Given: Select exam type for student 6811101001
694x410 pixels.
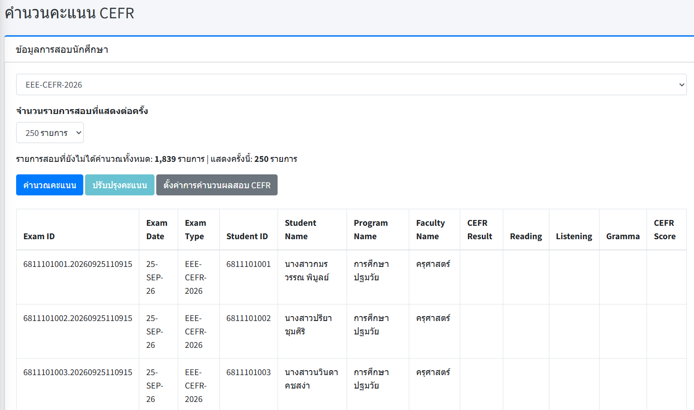Looking at the screenshot, I should coord(196,278).
